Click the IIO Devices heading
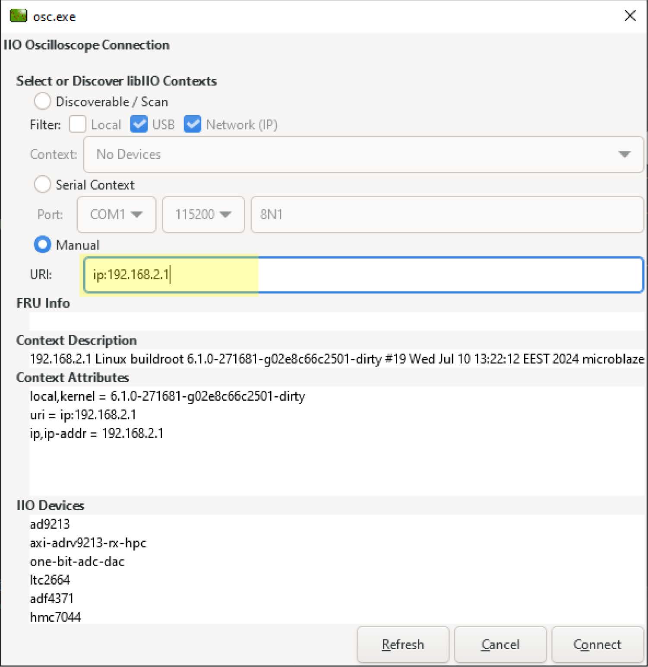The height and width of the screenshot is (667, 648). (51, 506)
